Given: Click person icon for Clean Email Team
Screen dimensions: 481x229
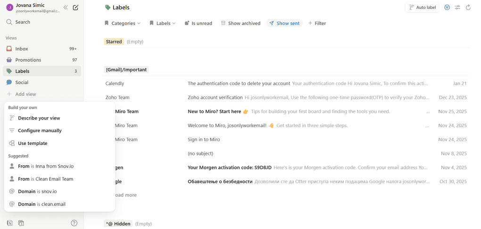Looking at the screenshot, I should pos(12,178).
